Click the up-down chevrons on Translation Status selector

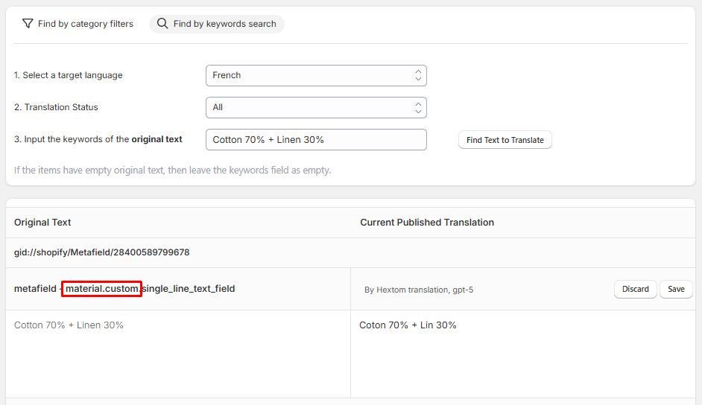pyautogui.click(x=418, y=107)
